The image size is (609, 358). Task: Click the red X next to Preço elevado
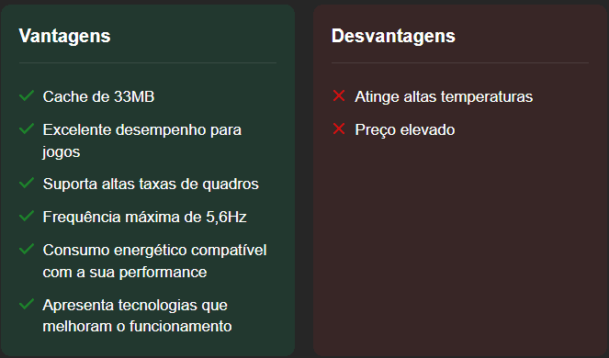[x=339, y=129]
